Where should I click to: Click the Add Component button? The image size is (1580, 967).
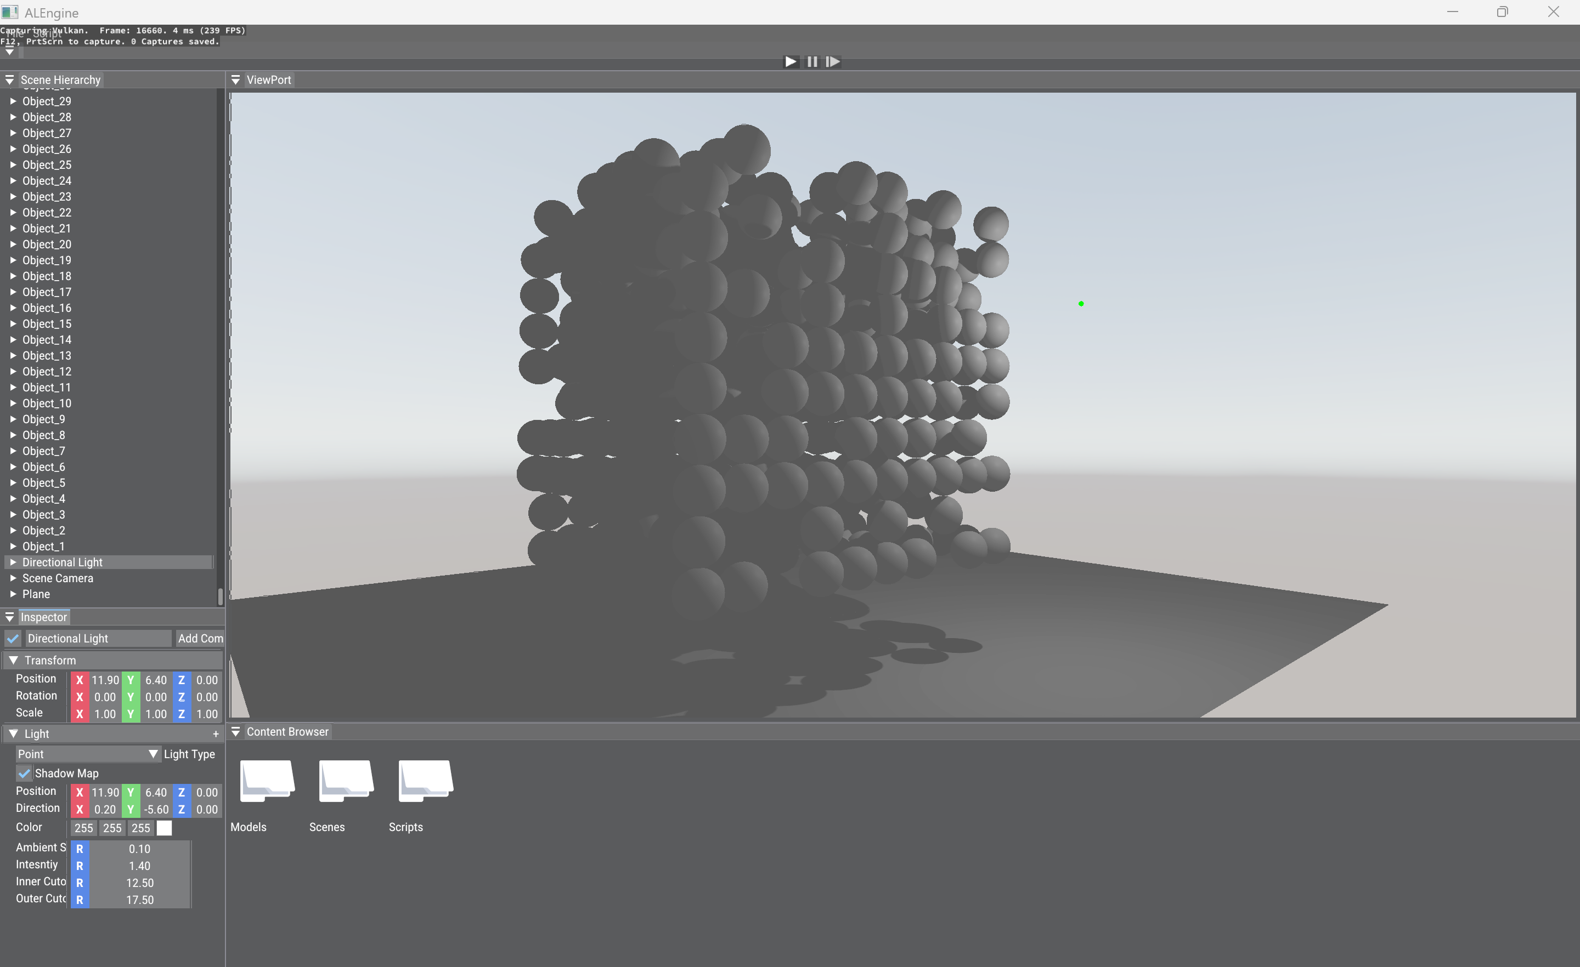tap(200, 638)
